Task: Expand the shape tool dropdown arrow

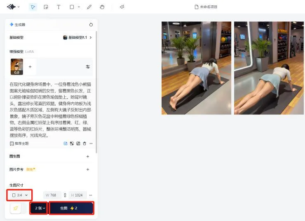Action: pyautogui.click(x=79, y=7)
